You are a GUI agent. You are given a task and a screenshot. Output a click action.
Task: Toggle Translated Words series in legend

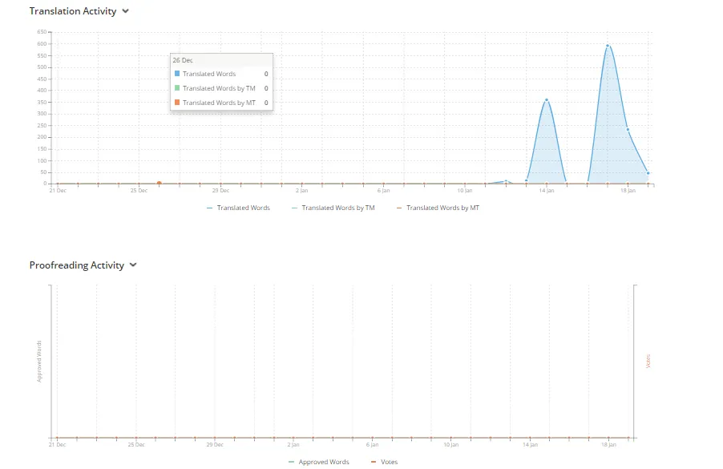[238, 208]
